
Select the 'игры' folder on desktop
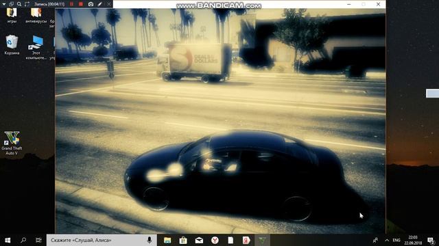coord(12,16)
